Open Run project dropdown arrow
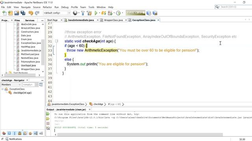The width and height of the screenshot is (252, 141). coord(100,13)
